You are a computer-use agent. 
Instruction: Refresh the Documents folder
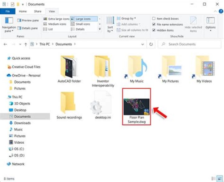point(151,44)
